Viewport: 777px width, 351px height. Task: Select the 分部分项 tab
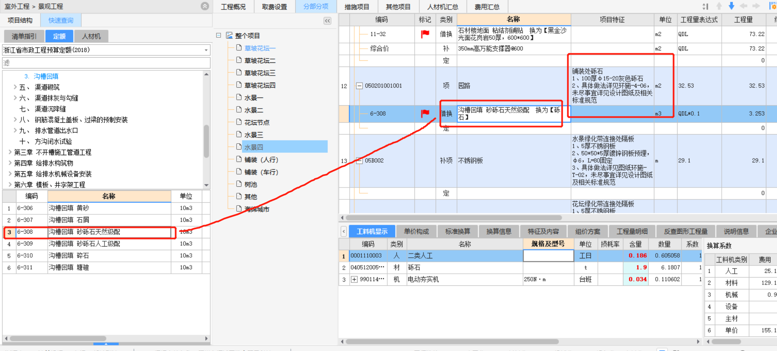point(316,7)
